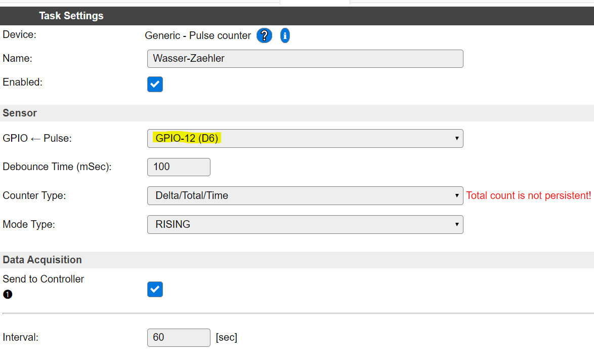Click the '[sec]' unit label beside Interval
This screenshot has width=594, height=363.
coord(226,337)
